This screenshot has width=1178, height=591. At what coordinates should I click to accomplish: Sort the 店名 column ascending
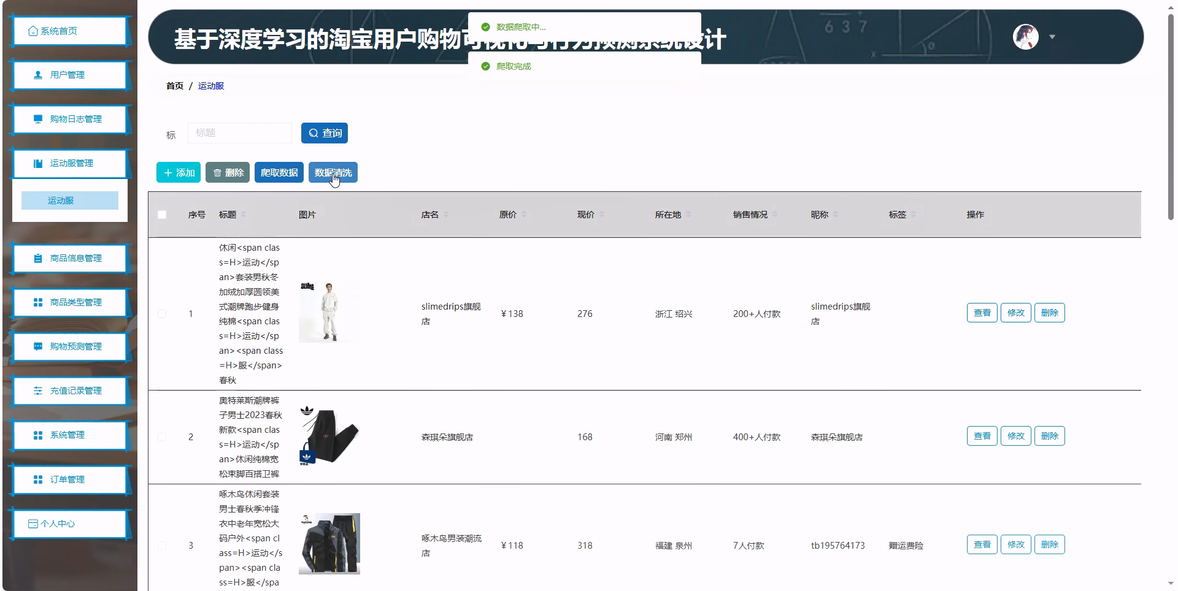tap(447, 212)
